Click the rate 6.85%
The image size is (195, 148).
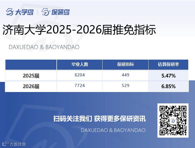tap(169, 86)
